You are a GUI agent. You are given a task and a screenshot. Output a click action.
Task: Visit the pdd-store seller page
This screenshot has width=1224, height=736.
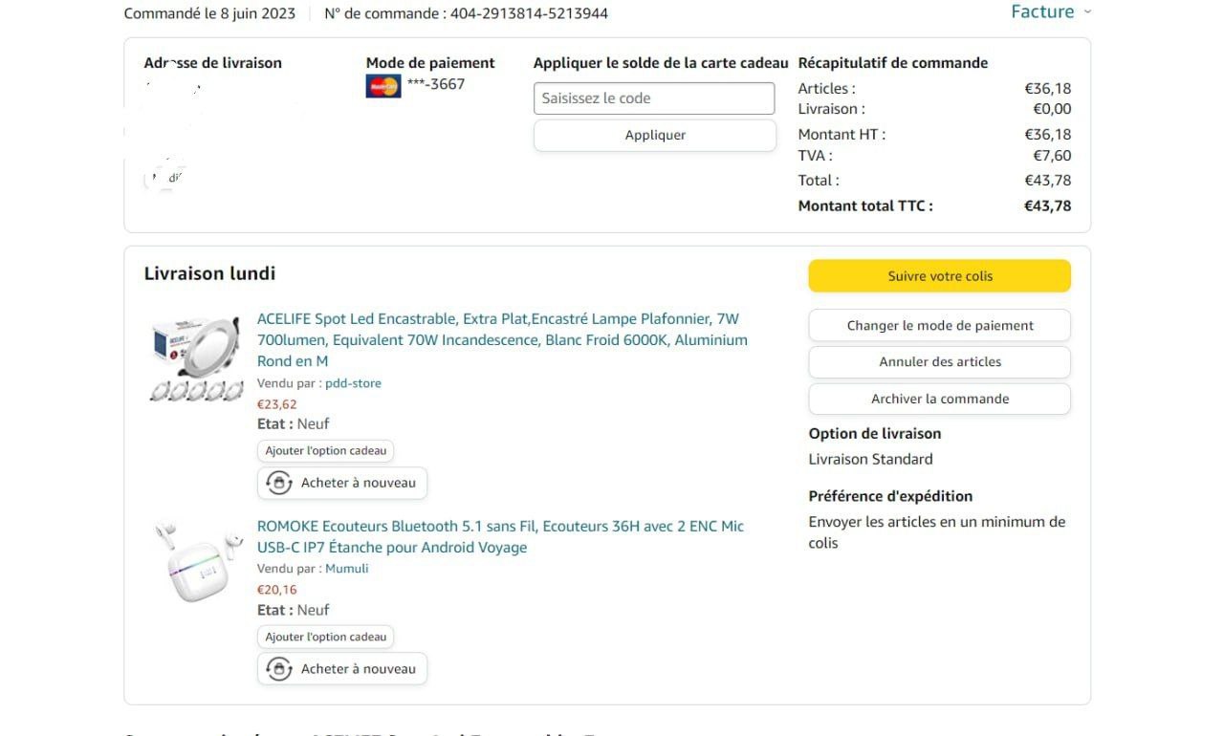point(353,383)
